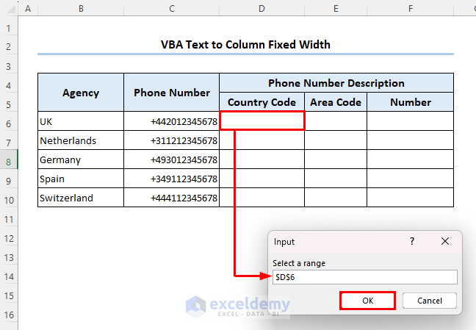Select the Netherlands cell
476x330 pixels.
[81, 140]
